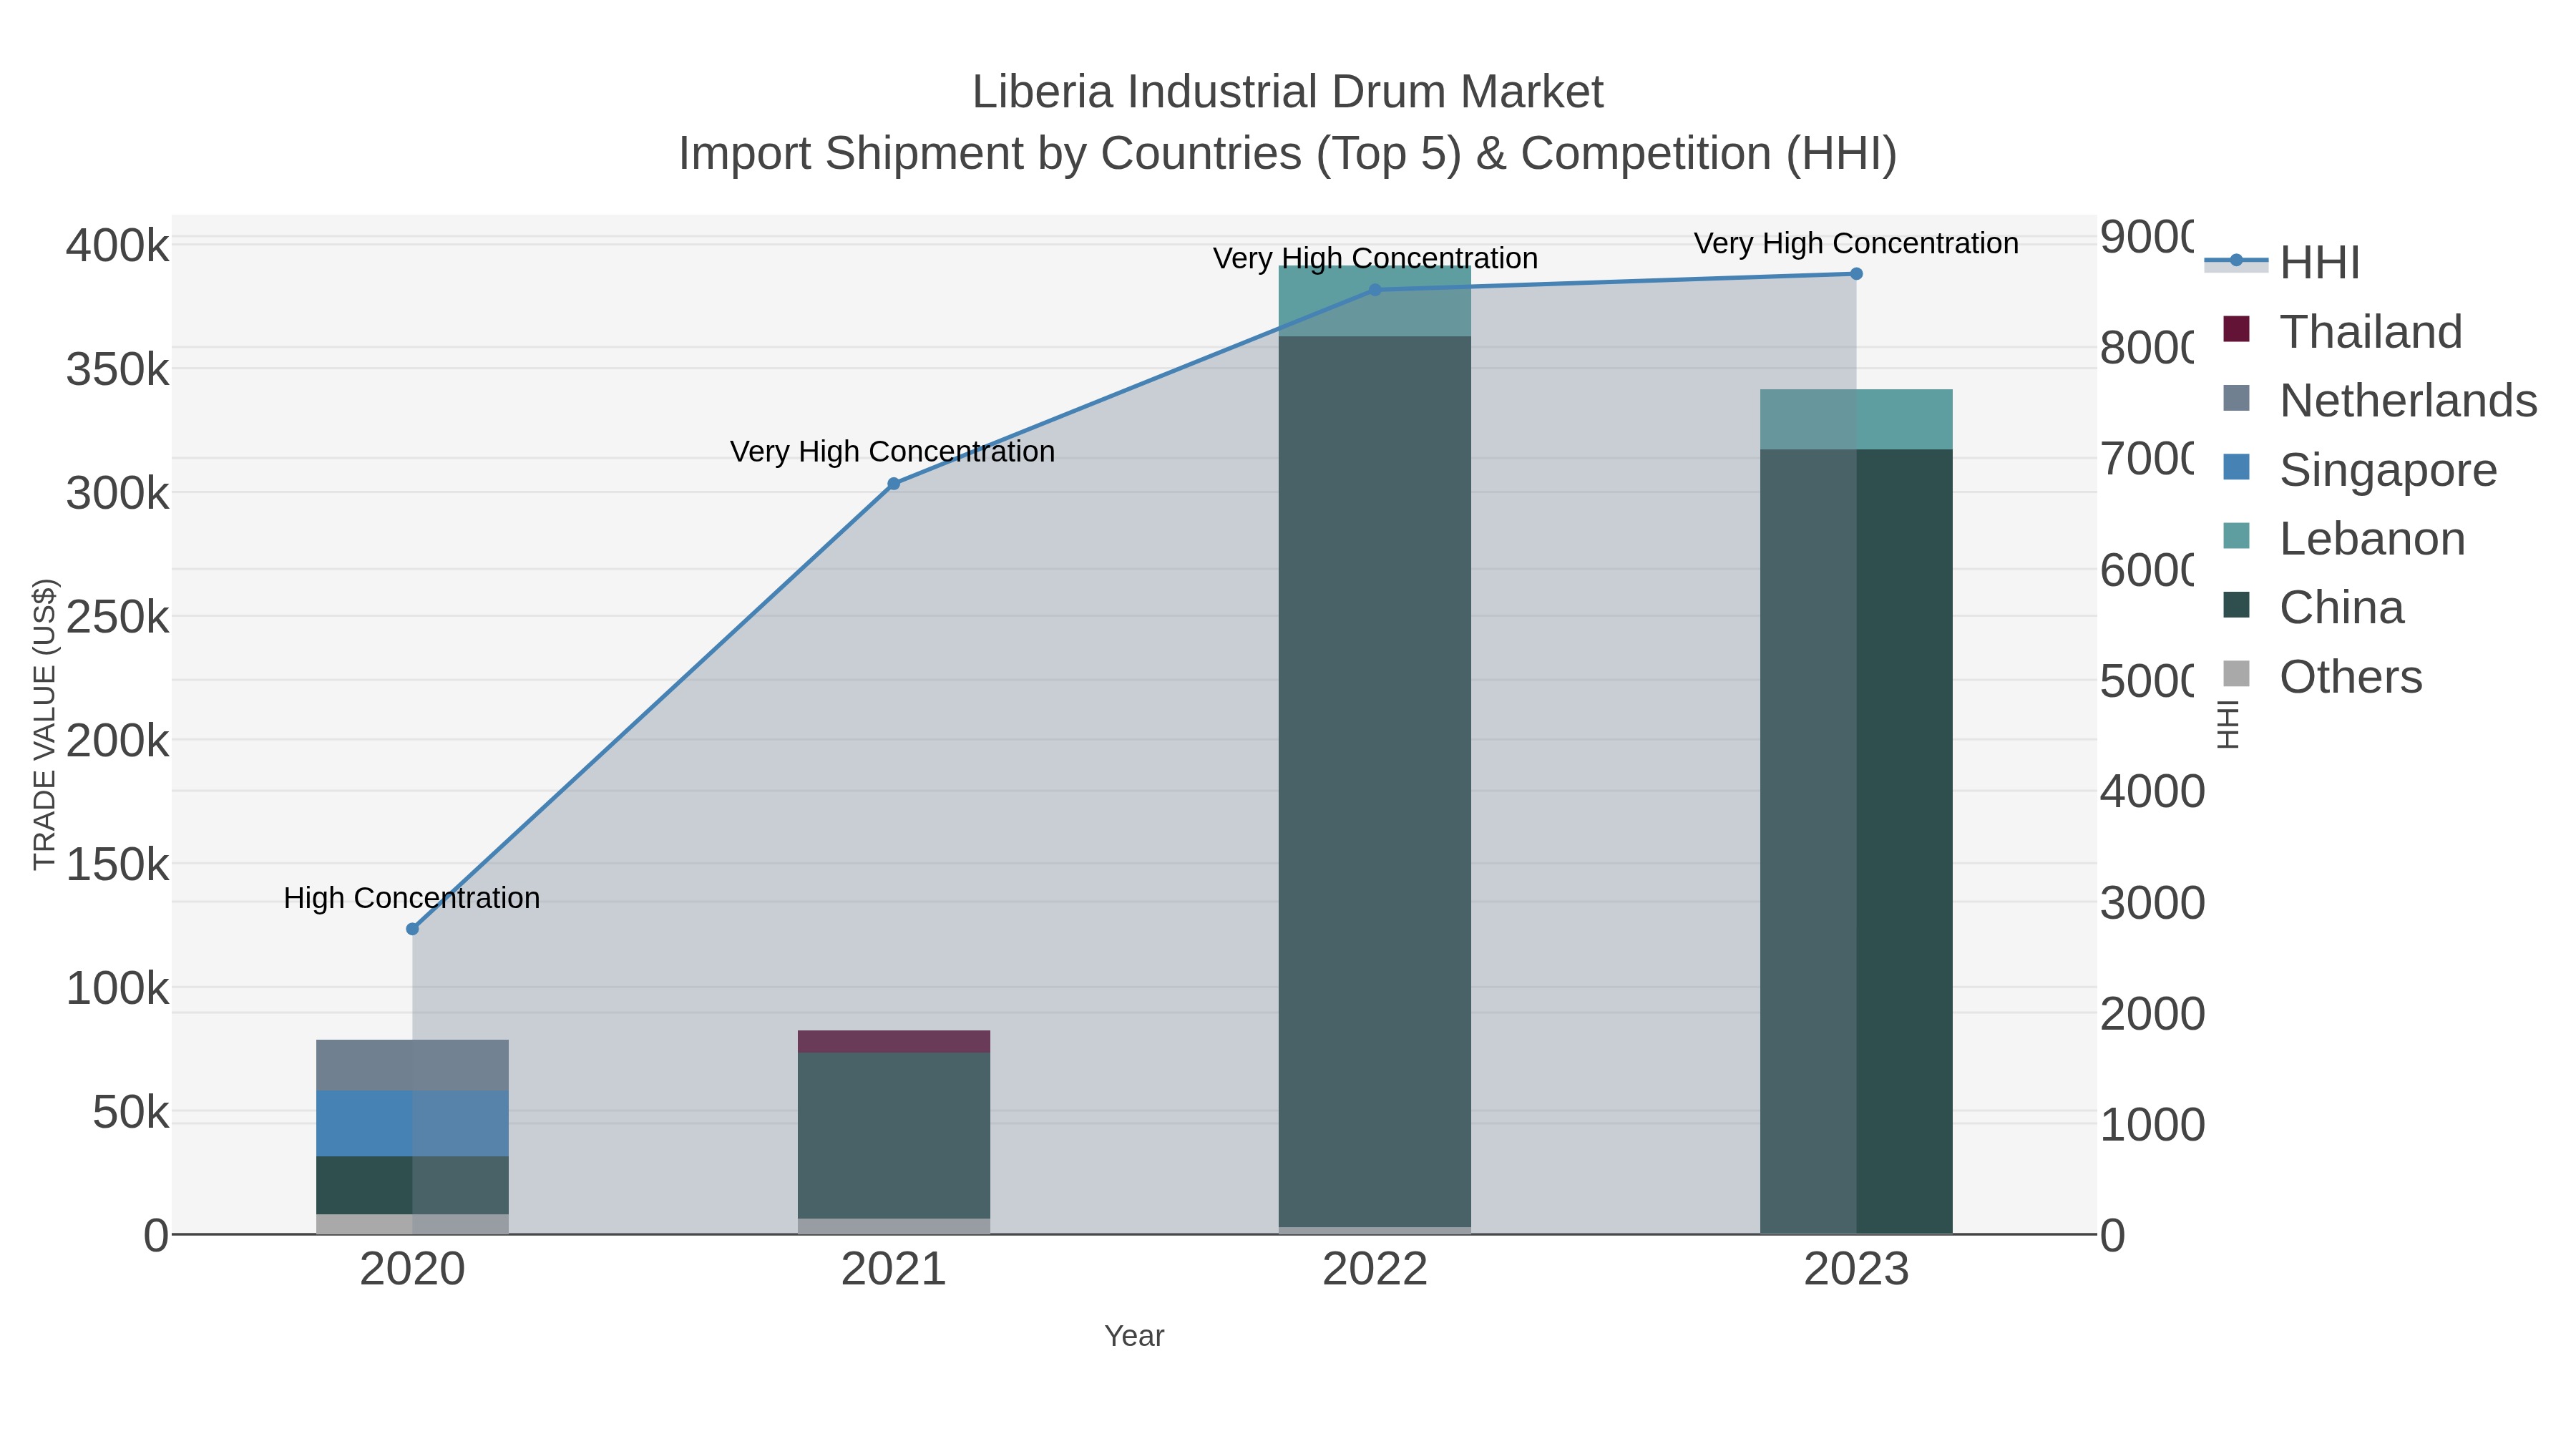This screenshot has width=2576, height=1449.
Task: Click the HHI line marker for 2020
Action: 412,929
